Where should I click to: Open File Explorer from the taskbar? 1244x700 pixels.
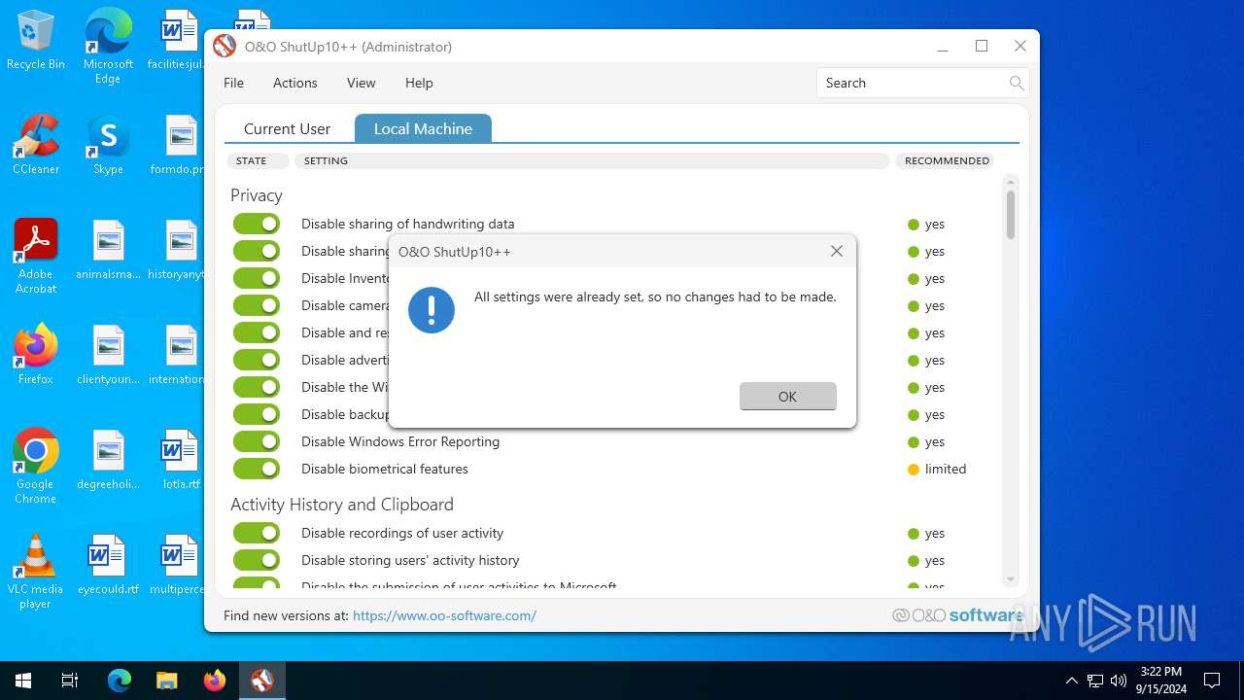coord(167,681)
